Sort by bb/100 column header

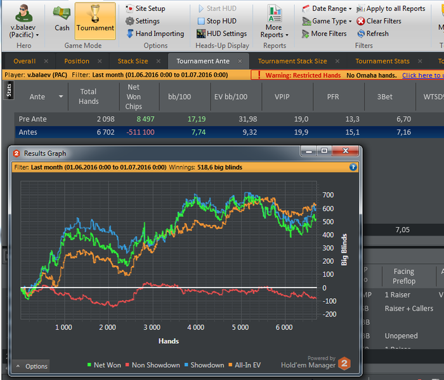(180, 96)
